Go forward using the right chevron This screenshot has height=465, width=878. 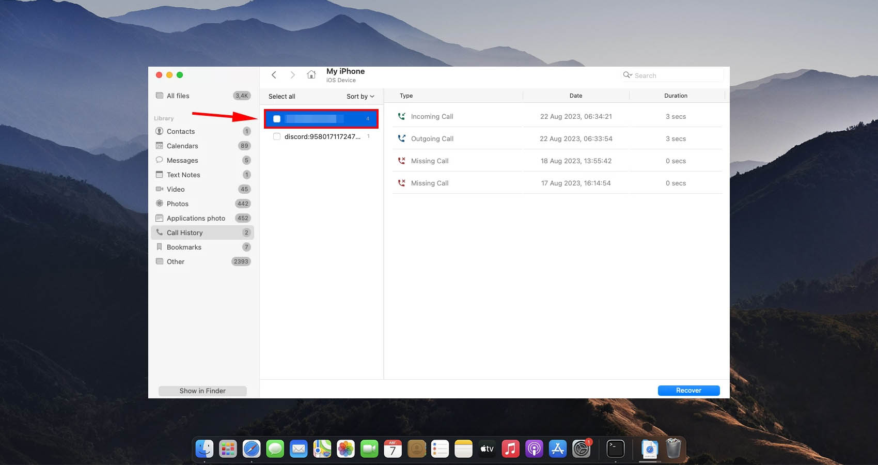[292, 75]
